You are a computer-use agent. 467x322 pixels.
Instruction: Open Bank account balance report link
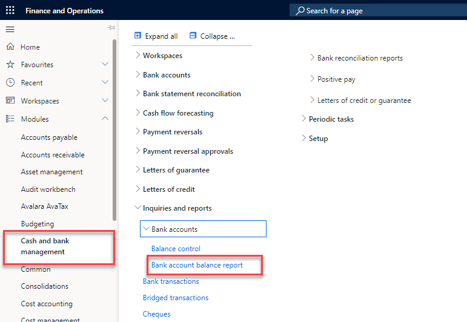point(197,265)
